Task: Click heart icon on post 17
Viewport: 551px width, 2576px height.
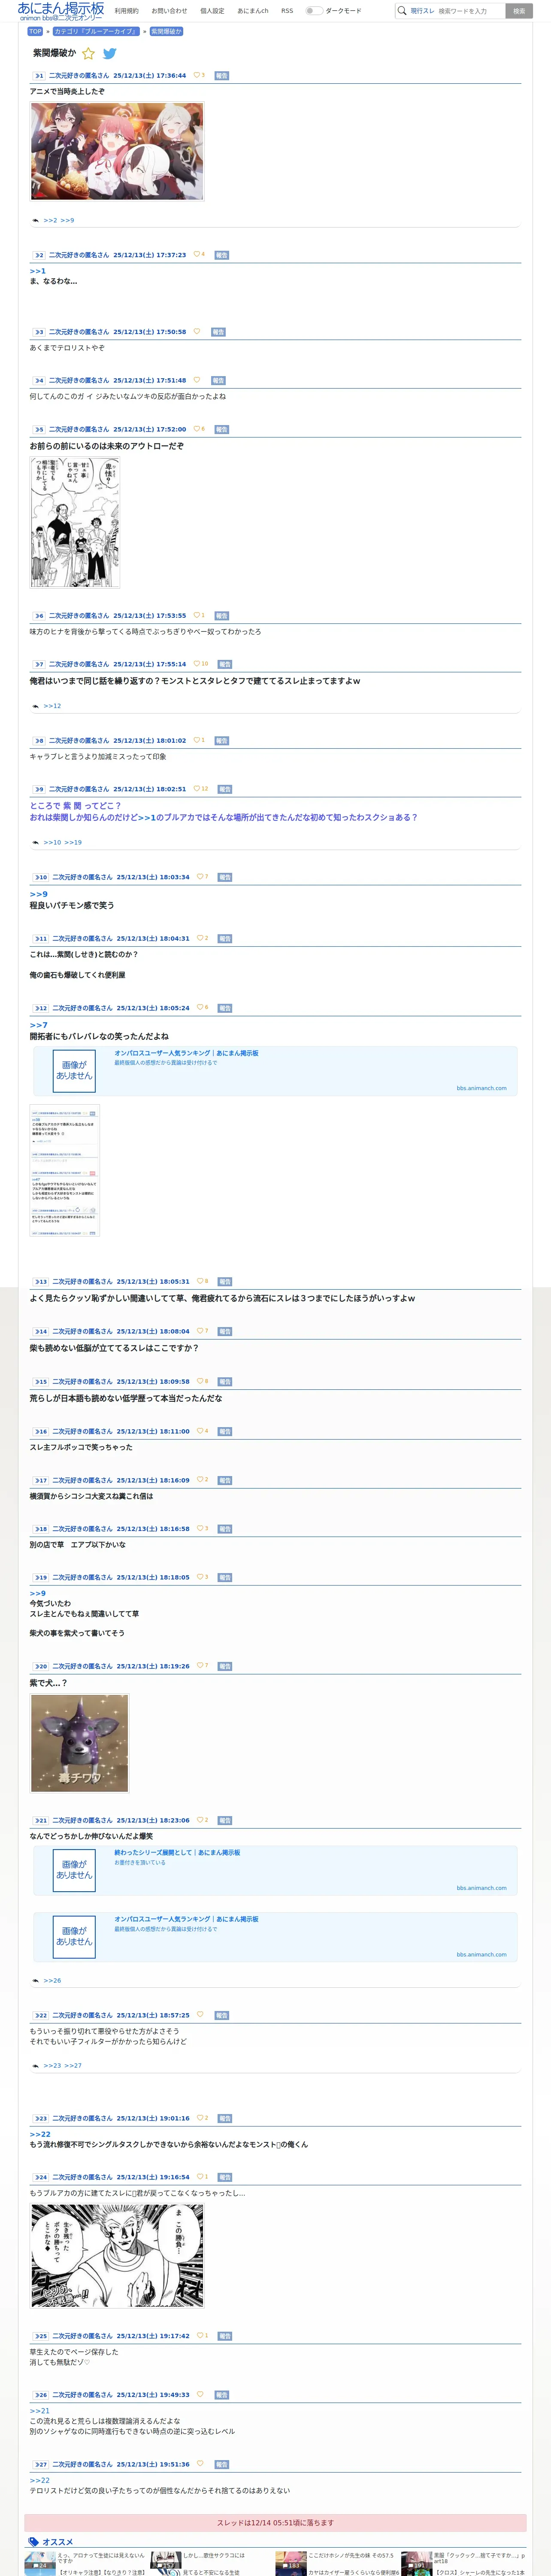Action: click(x=200, y=1480)
